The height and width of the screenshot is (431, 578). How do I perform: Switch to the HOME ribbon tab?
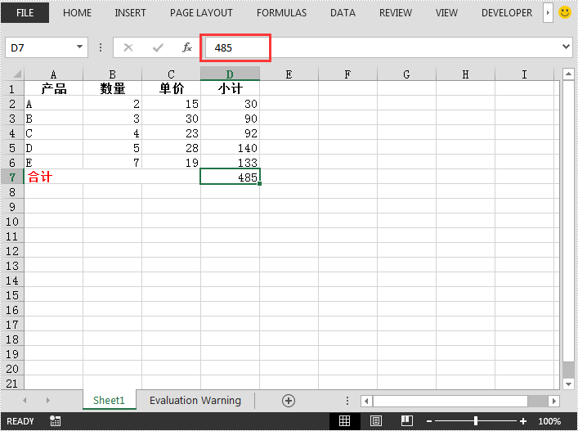point(77,13)
